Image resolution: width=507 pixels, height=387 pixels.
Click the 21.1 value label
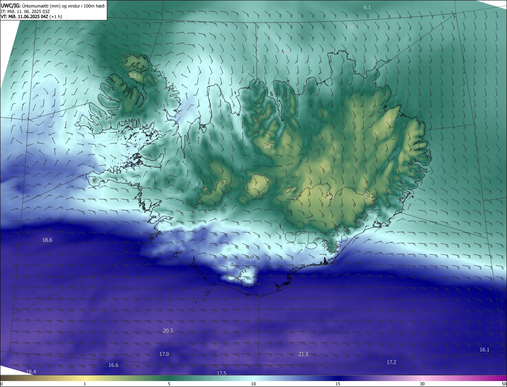click(x=303, y=354)
